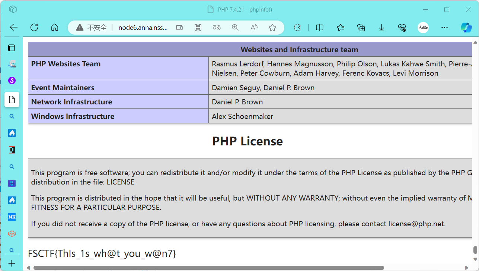Open the Extensions puzzle icon
The width and height of the screenshot is (479, 271).
297,27
